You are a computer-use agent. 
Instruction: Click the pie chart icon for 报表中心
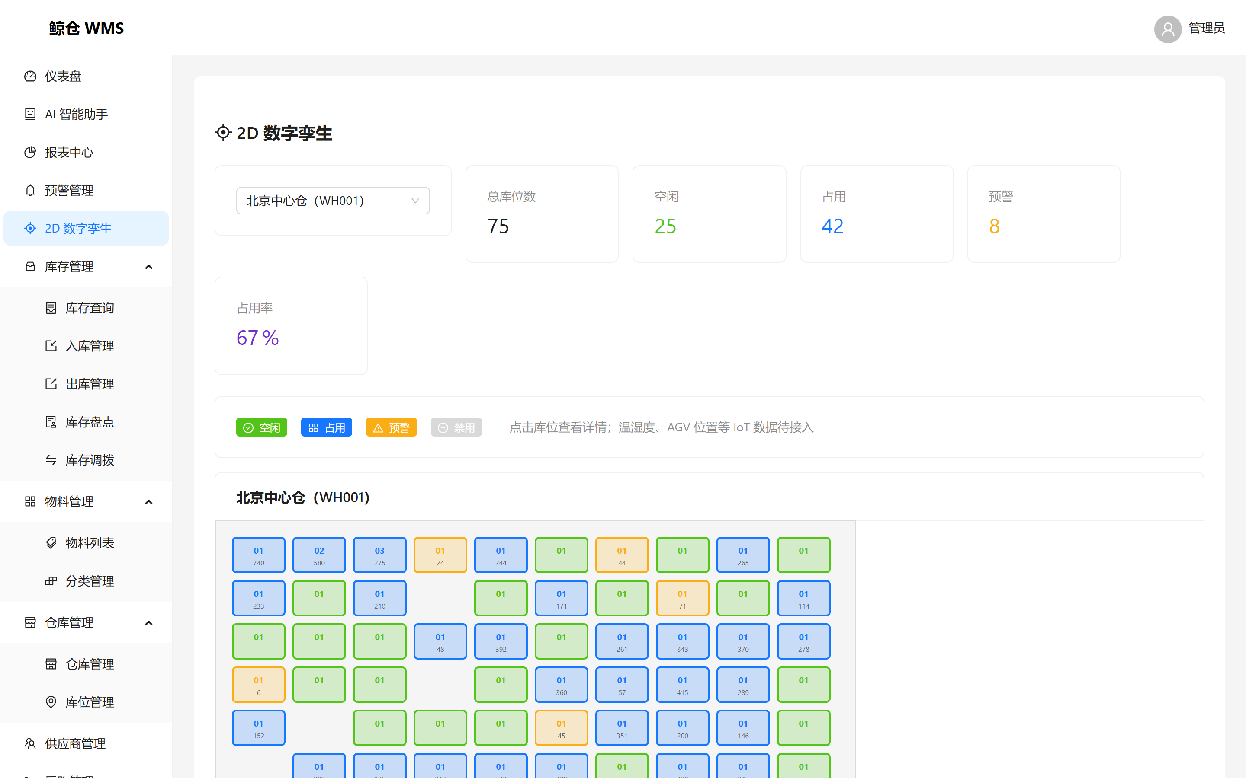coord(30,152)
